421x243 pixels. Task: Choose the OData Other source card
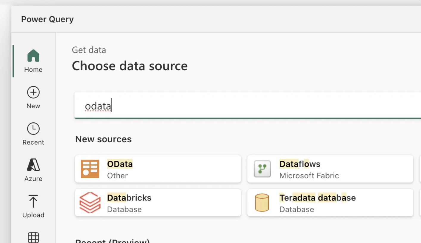pos(158,169)
